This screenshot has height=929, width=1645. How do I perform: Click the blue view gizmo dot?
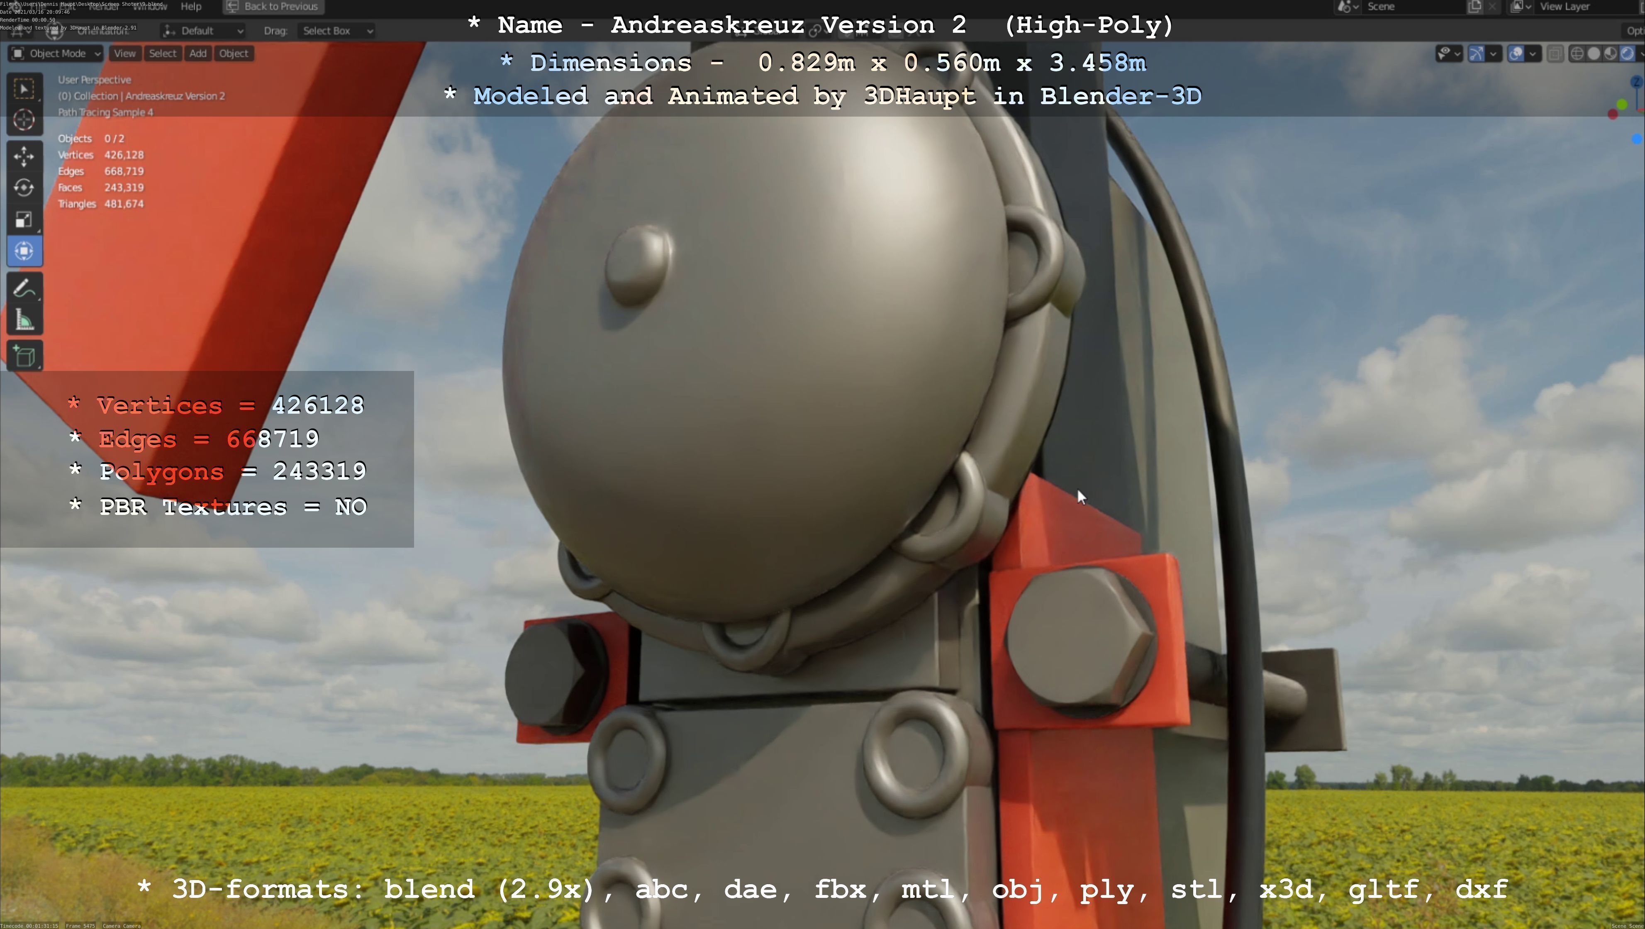pos(1636,139)
